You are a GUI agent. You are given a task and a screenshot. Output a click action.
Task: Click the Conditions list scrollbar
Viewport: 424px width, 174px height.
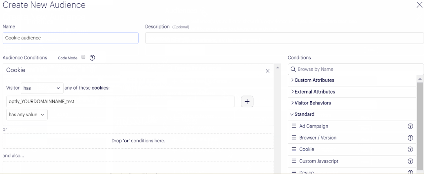click(x=420, y=122)
